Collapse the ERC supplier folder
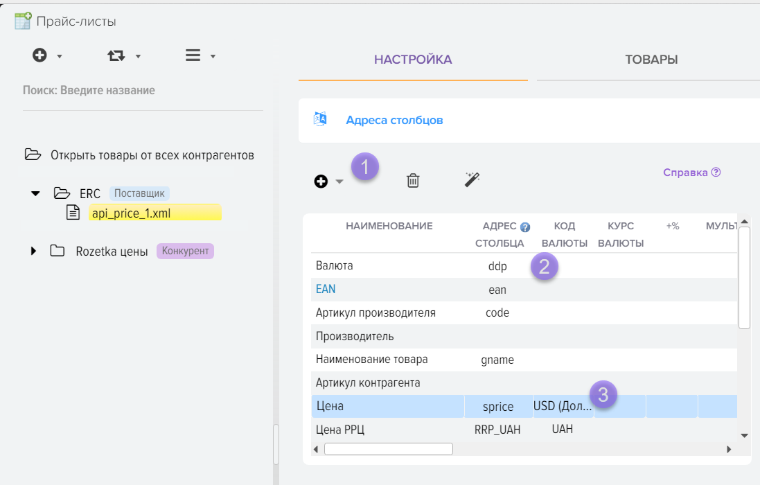This screenshot has width=760, height=485. 36,193
